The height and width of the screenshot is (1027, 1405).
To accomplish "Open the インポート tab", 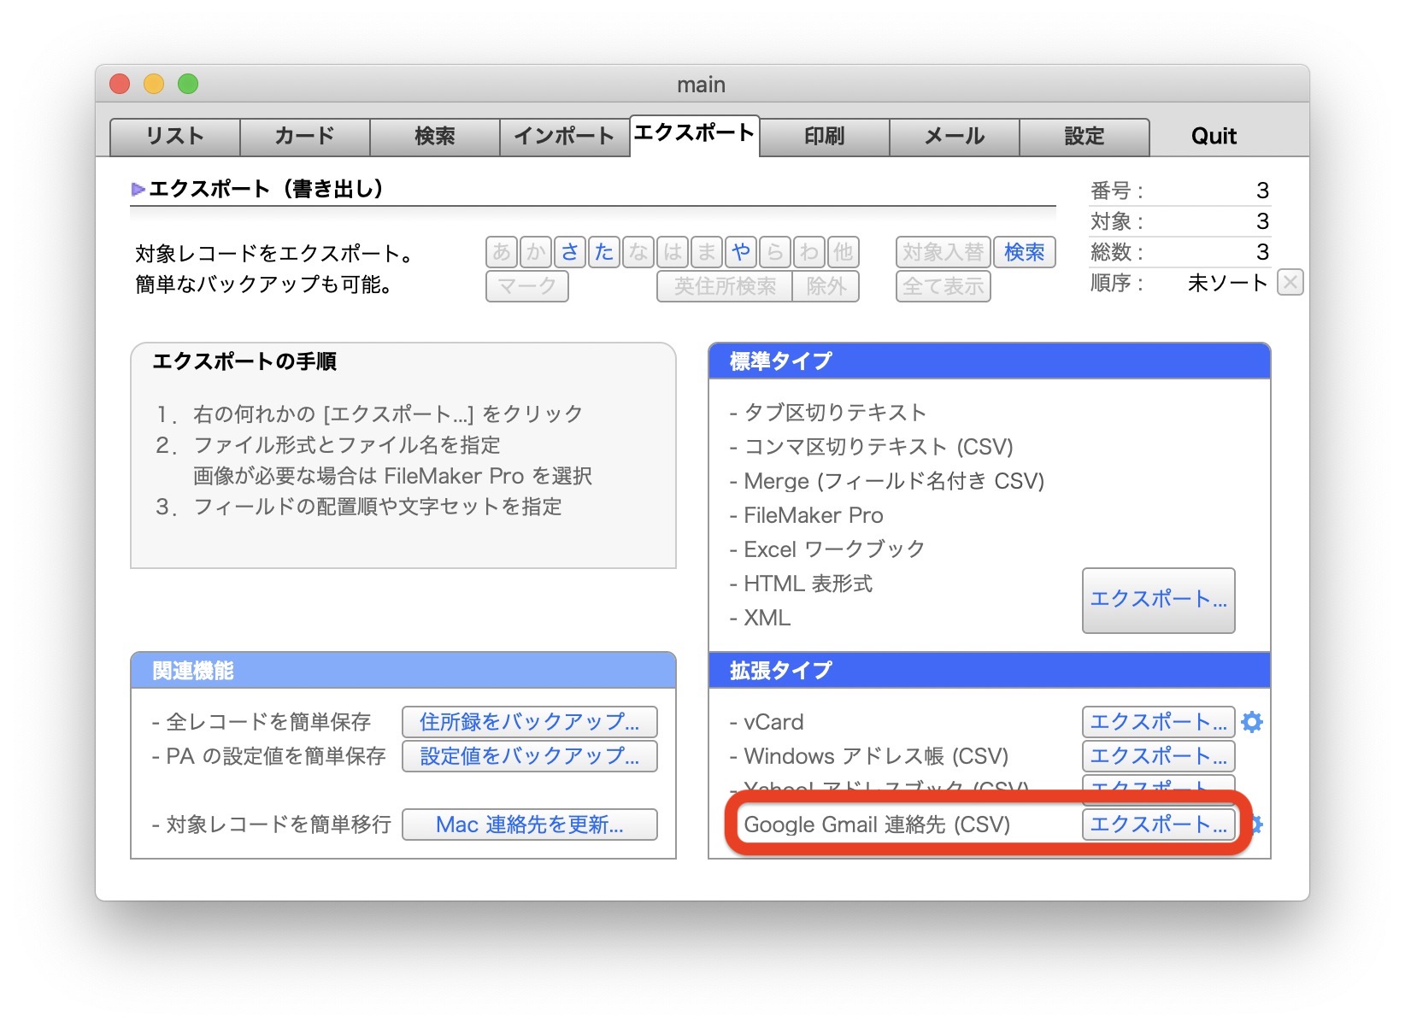I will click(x=564, y=137).
